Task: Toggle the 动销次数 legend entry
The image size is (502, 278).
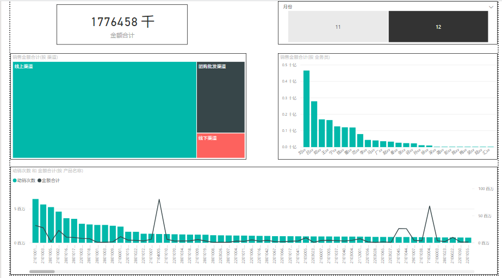Action: (x=24, y=181)
